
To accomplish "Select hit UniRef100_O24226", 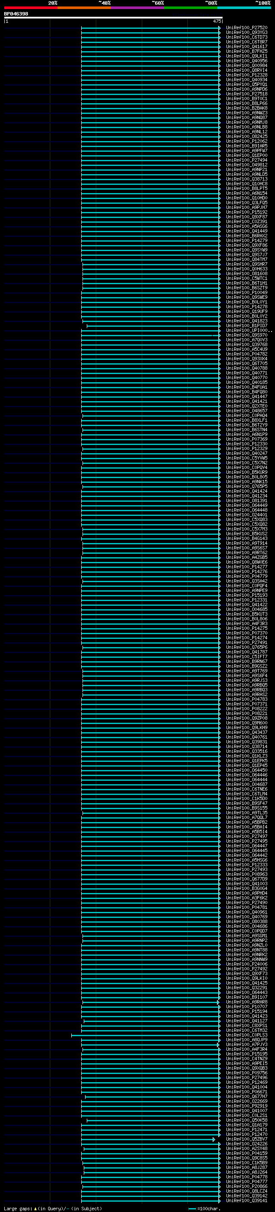I will pos(246,1144).
